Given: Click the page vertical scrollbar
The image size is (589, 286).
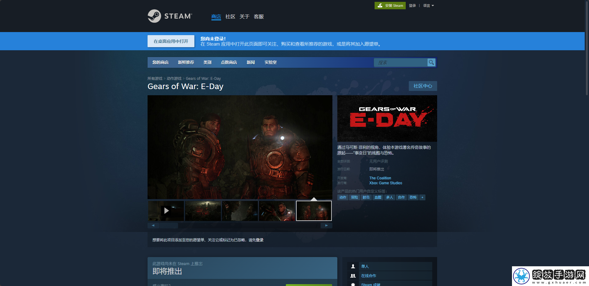Looking at the screenshot, I should [x=587, y=48].
